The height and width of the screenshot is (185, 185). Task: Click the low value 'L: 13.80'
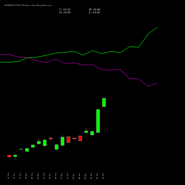[94, 13]
